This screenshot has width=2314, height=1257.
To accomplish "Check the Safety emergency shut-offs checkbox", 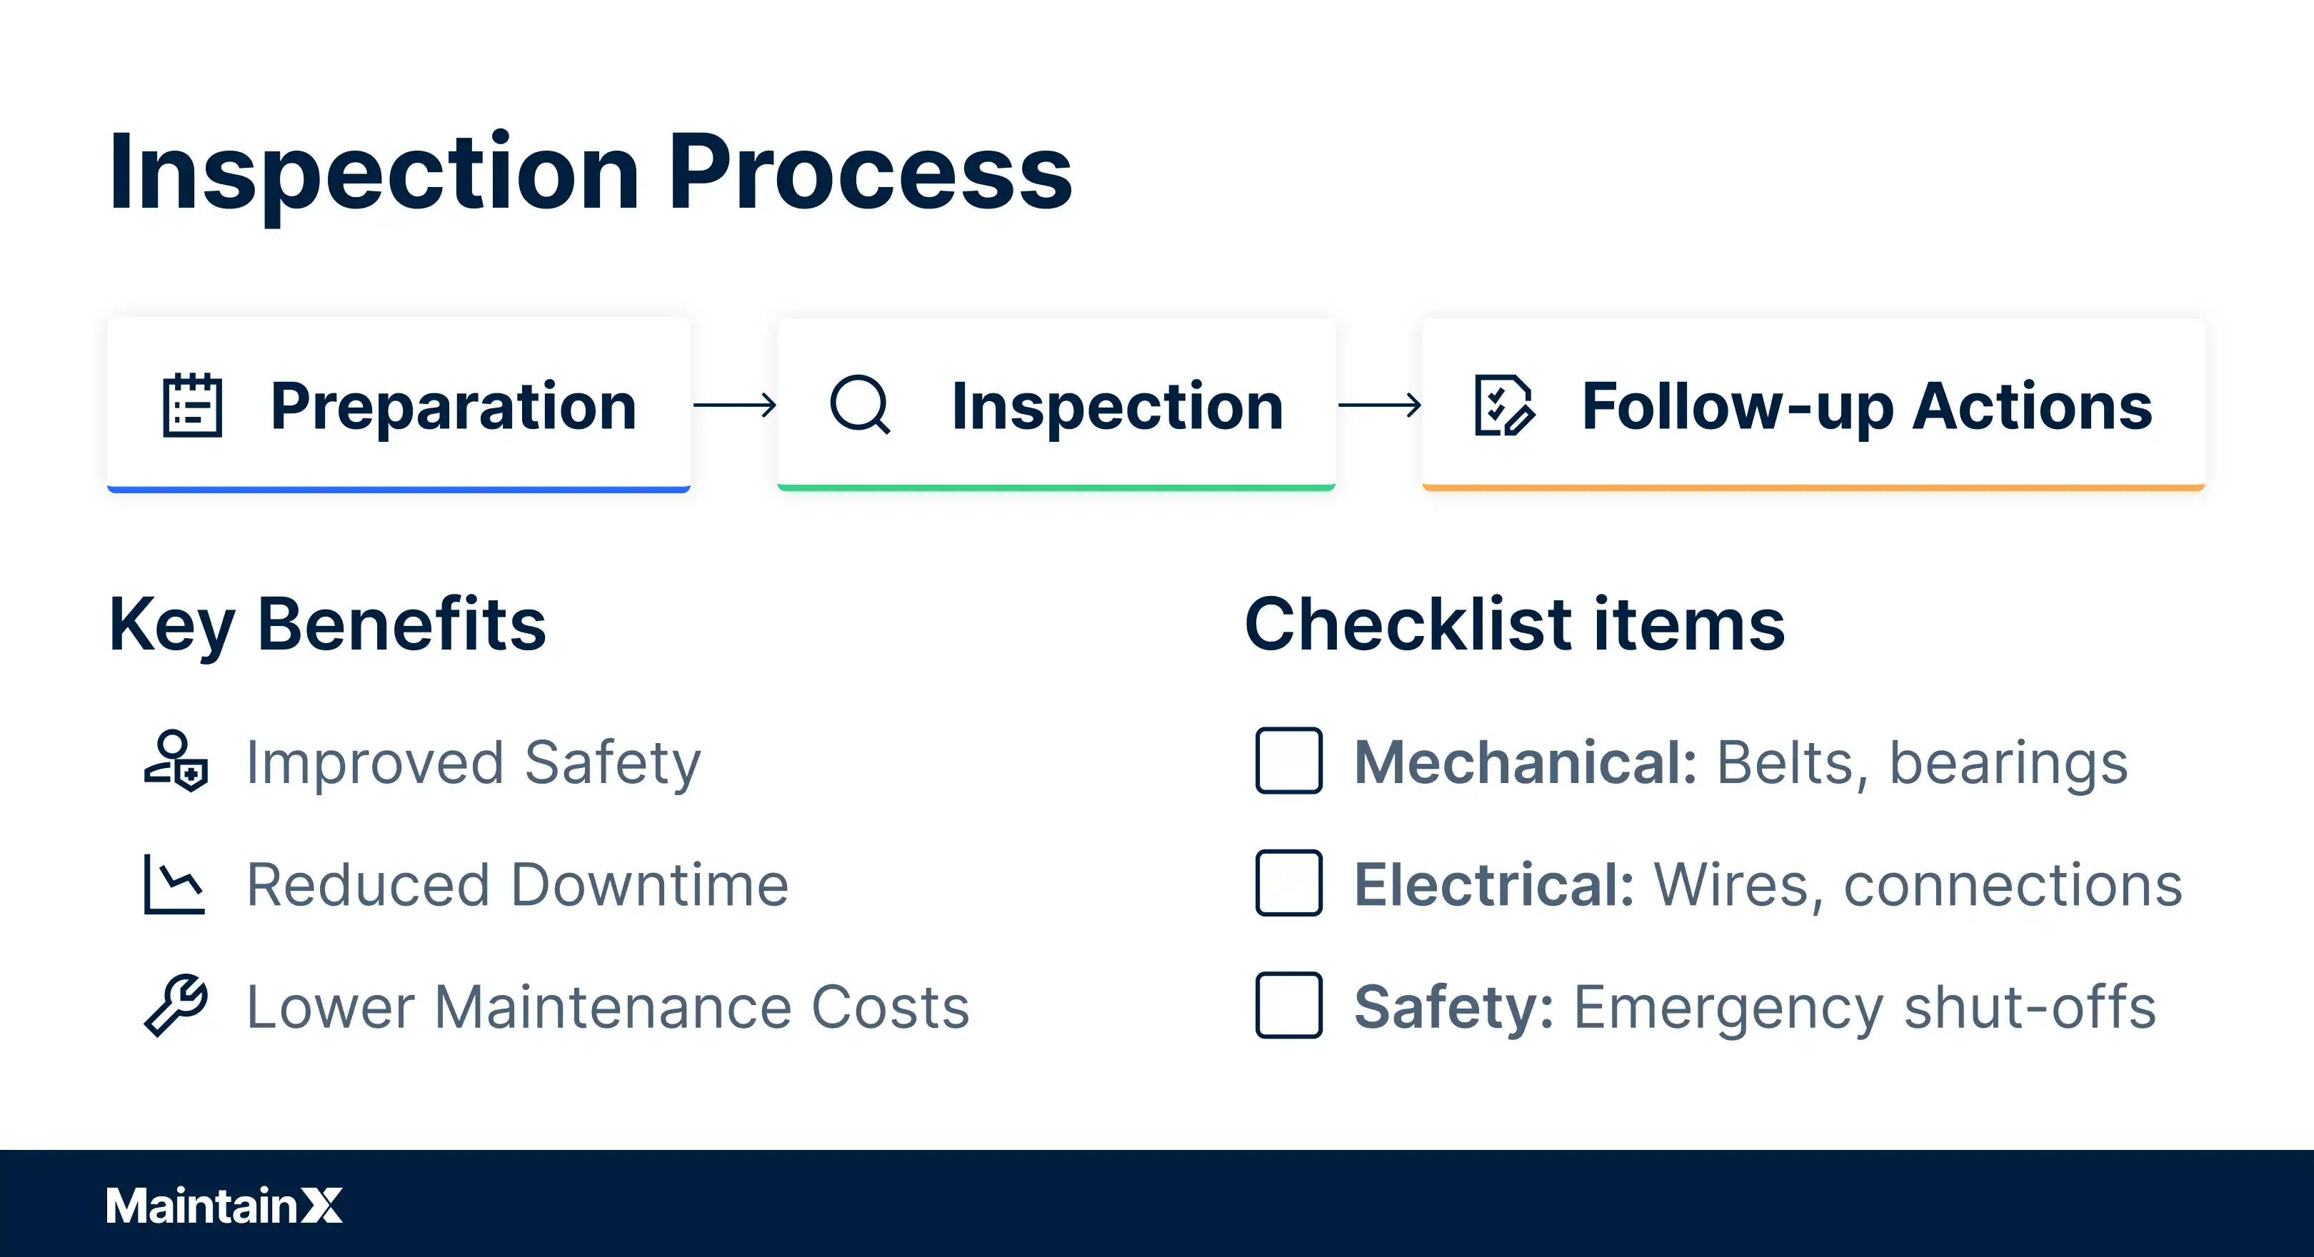I will coord(1289,1005).
